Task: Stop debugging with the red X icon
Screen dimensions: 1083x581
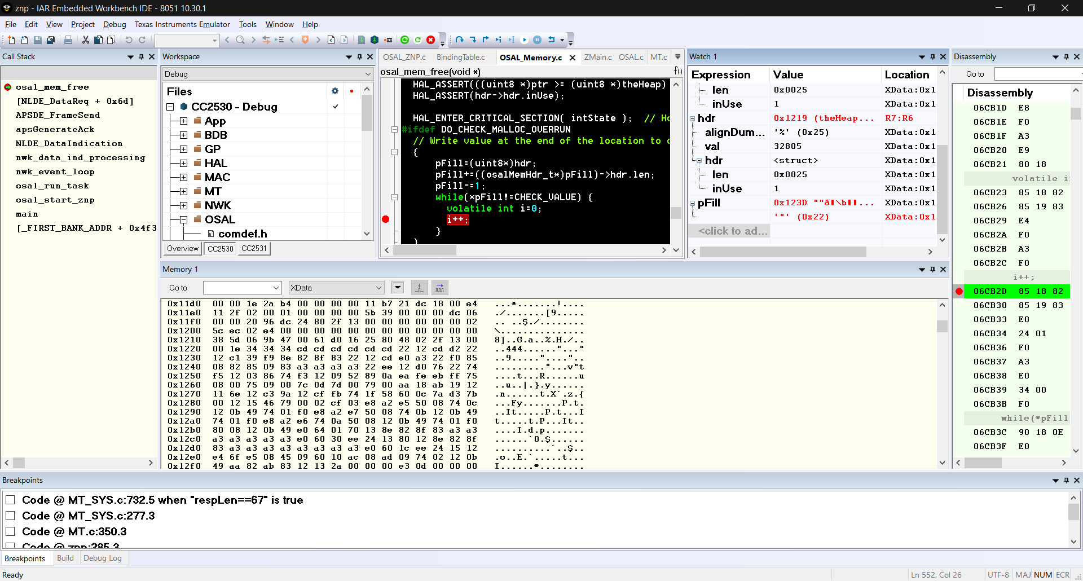Action: tap(431, 40)
